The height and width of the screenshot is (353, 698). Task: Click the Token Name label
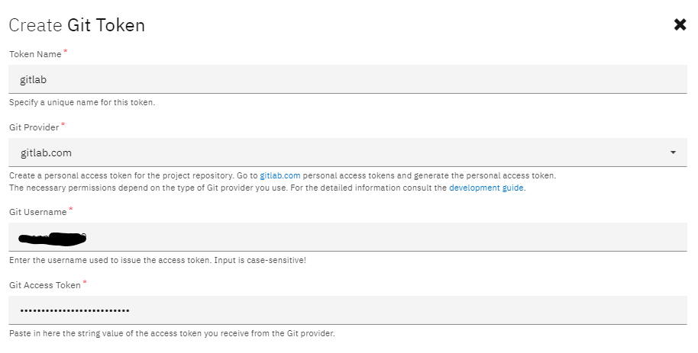pyautogui.click(x=35, y=54)
